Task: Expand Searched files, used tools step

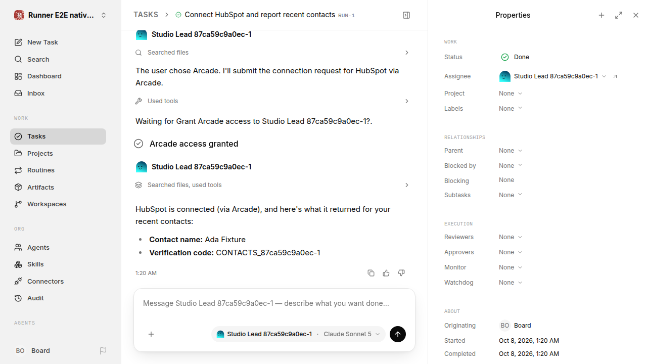Action: pos(273,185)
